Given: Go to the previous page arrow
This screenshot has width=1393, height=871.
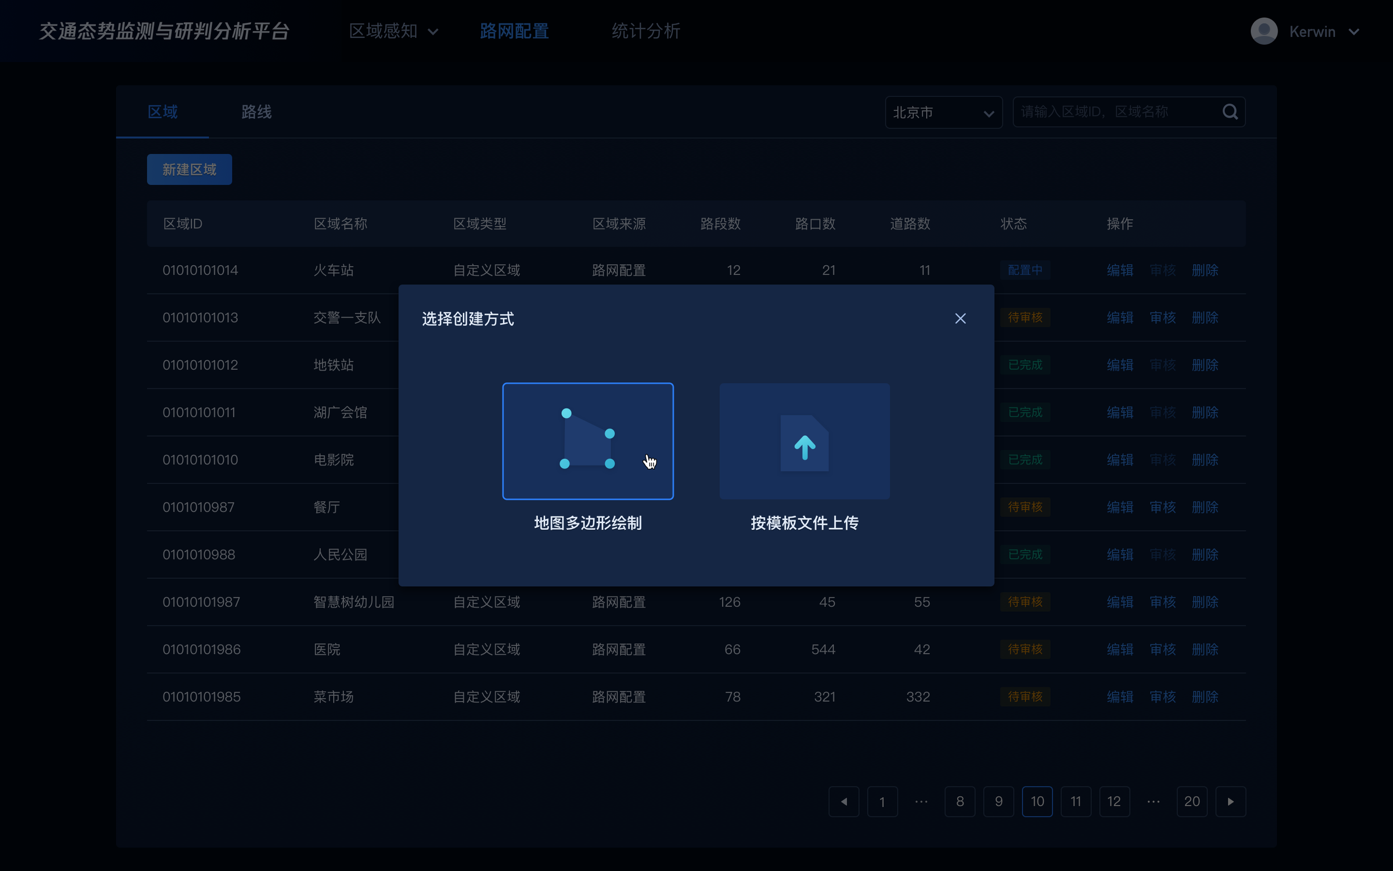Looking at the screenshot, I should pyautogui.click(x=844, y=801).
